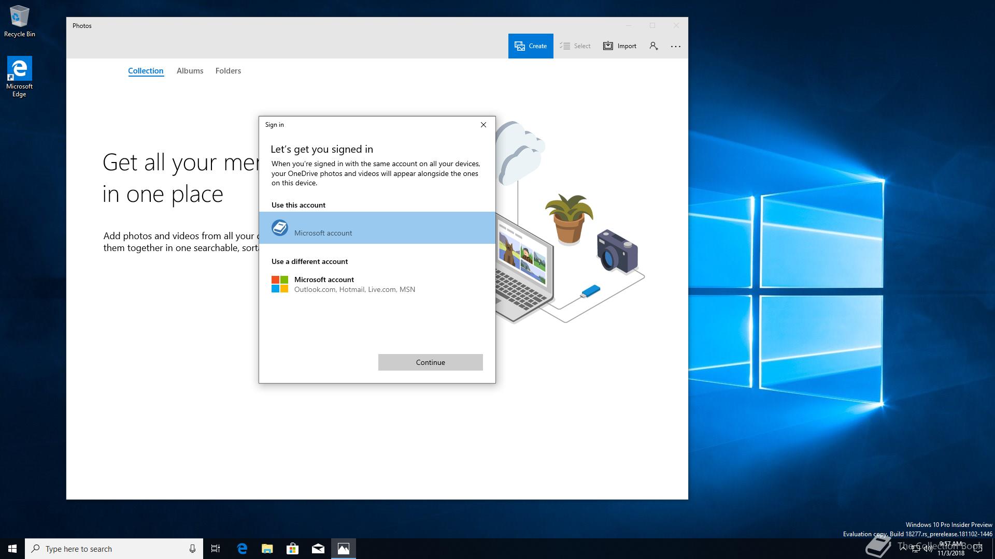Screen dimensions: 995x559
Task: Click the Create button in Photos toolbar
Action: pyautogui.click(x=531, y=46)
